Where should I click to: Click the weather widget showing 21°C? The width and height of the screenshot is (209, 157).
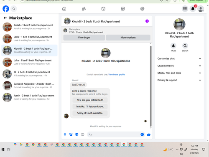click(x=168, y=149)
